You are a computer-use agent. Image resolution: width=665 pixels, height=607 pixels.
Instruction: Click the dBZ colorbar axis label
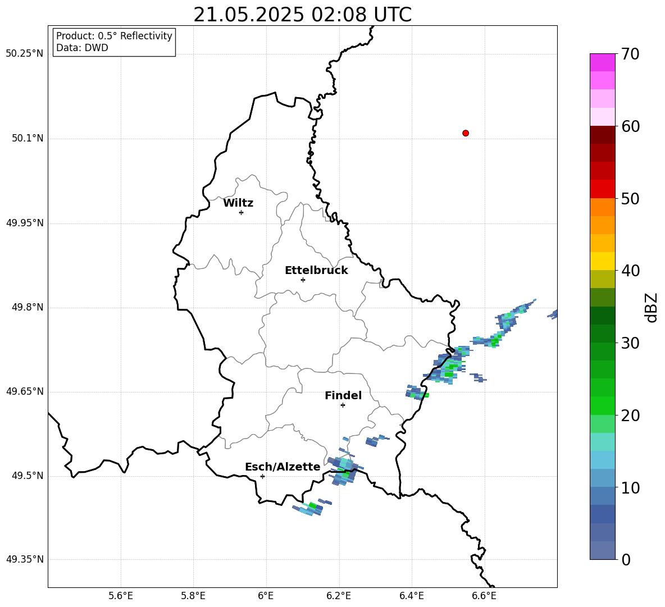(x=650, y=307)
